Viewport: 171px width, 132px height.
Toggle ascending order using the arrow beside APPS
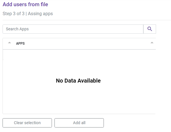pos(10,43)
